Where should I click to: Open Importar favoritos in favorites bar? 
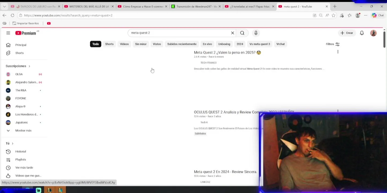coord(26,23)
